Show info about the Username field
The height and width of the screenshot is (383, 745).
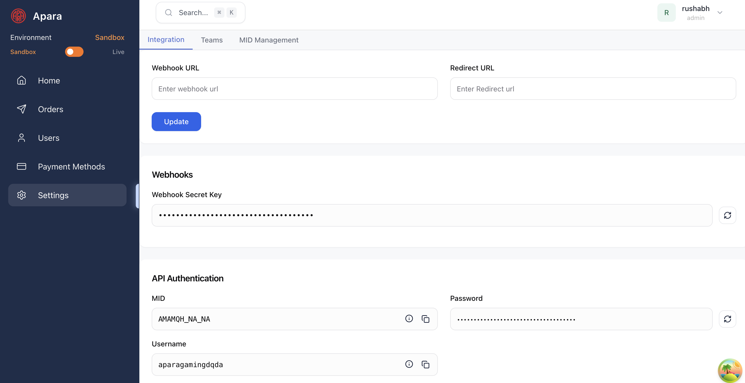click(x=409, y=364)
